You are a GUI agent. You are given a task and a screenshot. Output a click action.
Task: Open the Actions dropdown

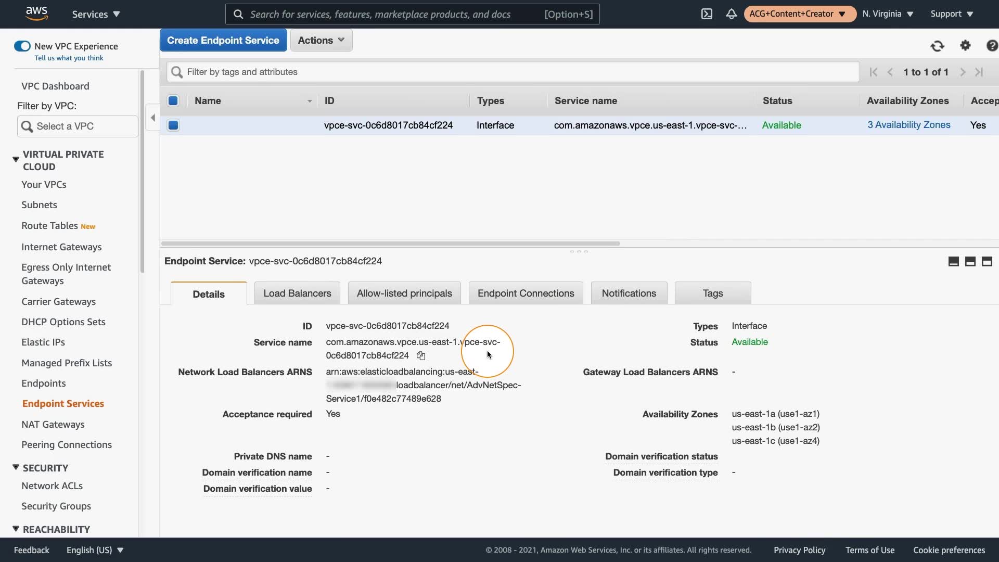(321, 40)
